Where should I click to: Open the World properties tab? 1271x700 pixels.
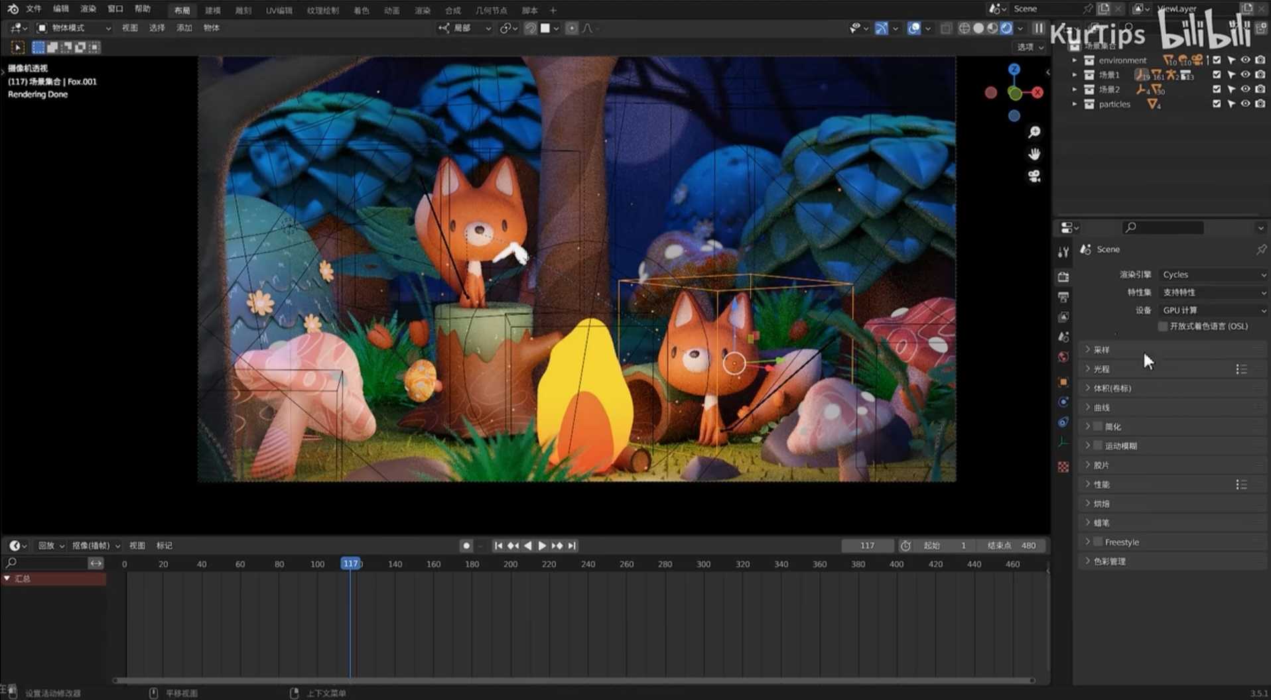pyautogui.click(x=1063, y=357)
